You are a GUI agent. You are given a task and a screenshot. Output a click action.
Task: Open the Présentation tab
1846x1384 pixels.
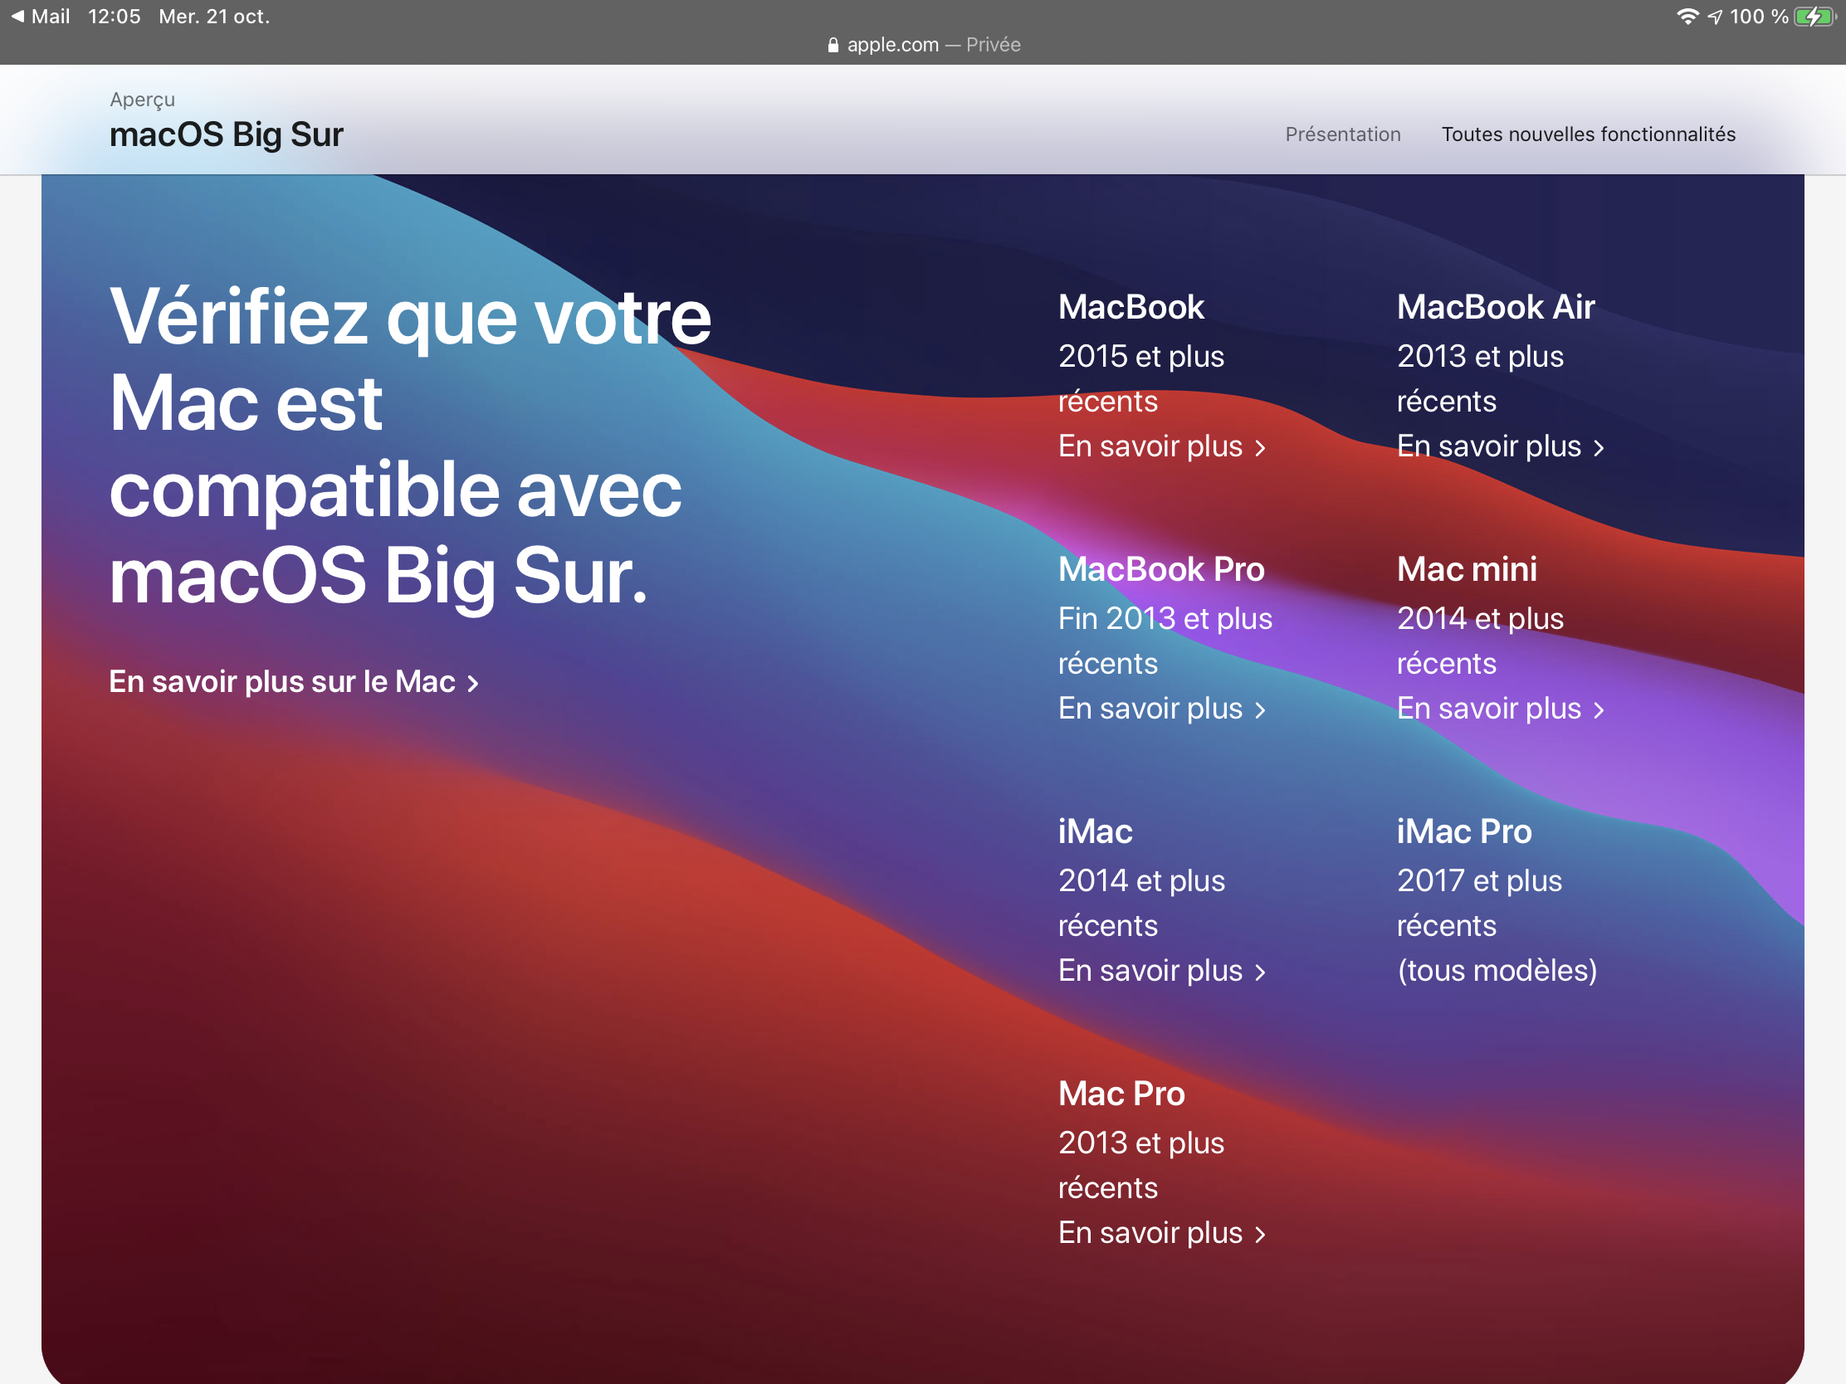pos(1342,134)
